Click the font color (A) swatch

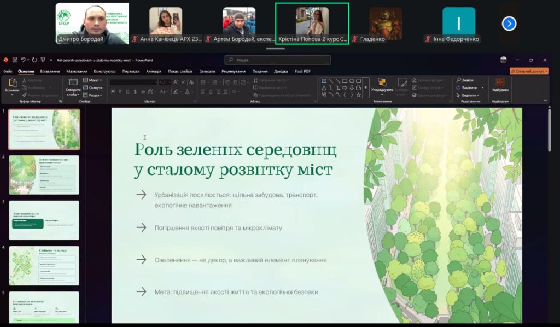(188, 91)
